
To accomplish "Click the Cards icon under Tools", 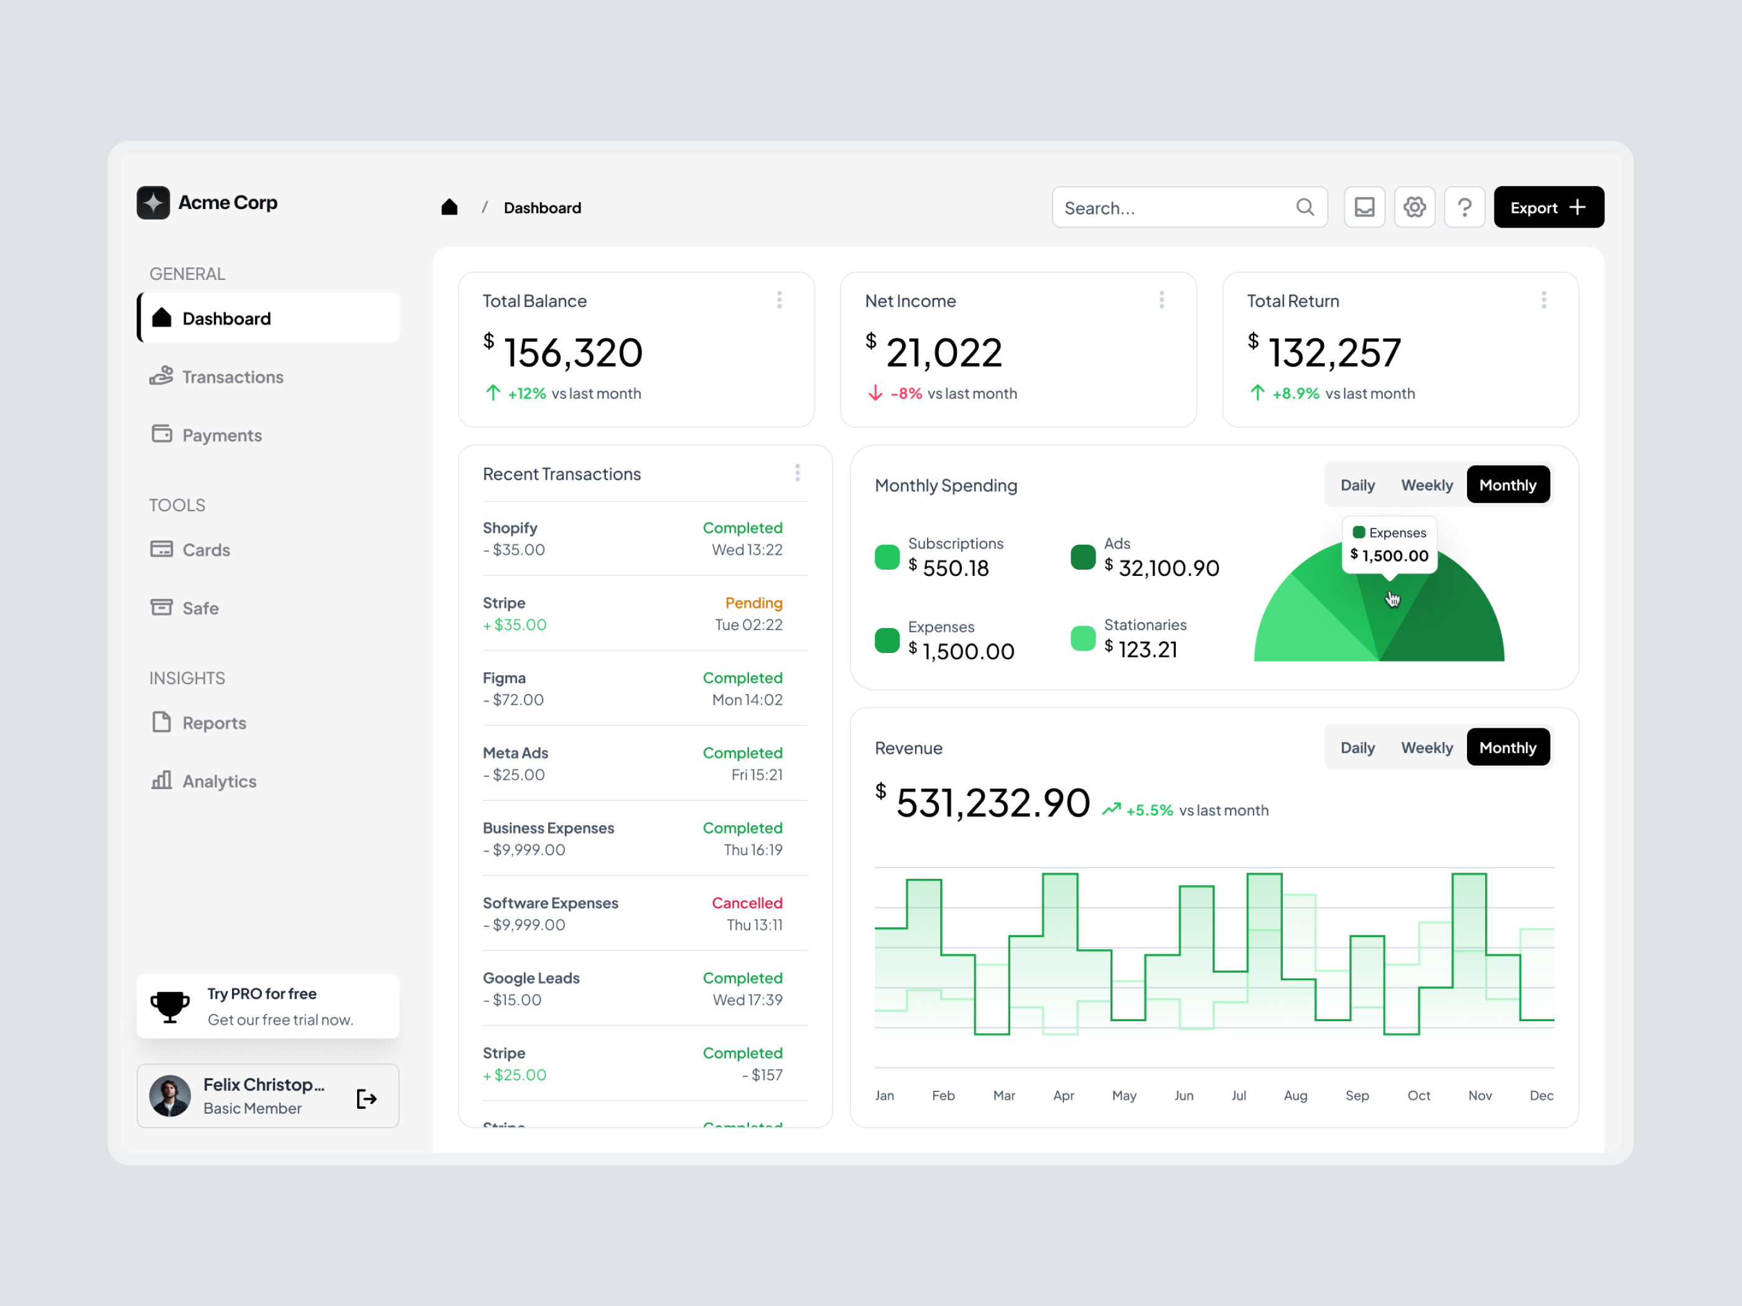I will pyautogui.click(x=161, y=549).
